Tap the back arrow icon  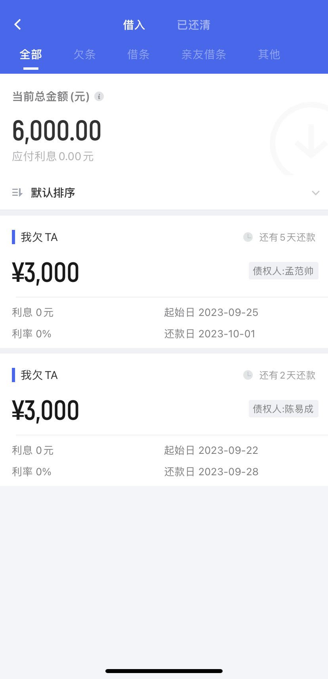click(x=17, y=25)
